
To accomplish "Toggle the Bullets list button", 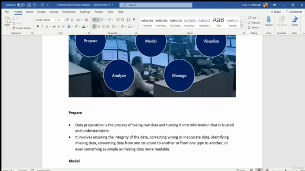I will tap(94, 20).
